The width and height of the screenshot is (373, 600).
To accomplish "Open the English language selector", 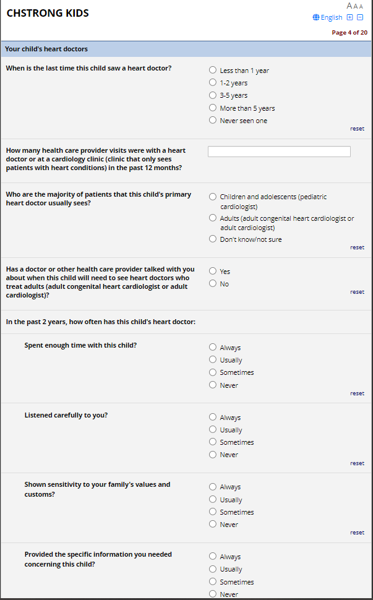I will tap(331, 17).
